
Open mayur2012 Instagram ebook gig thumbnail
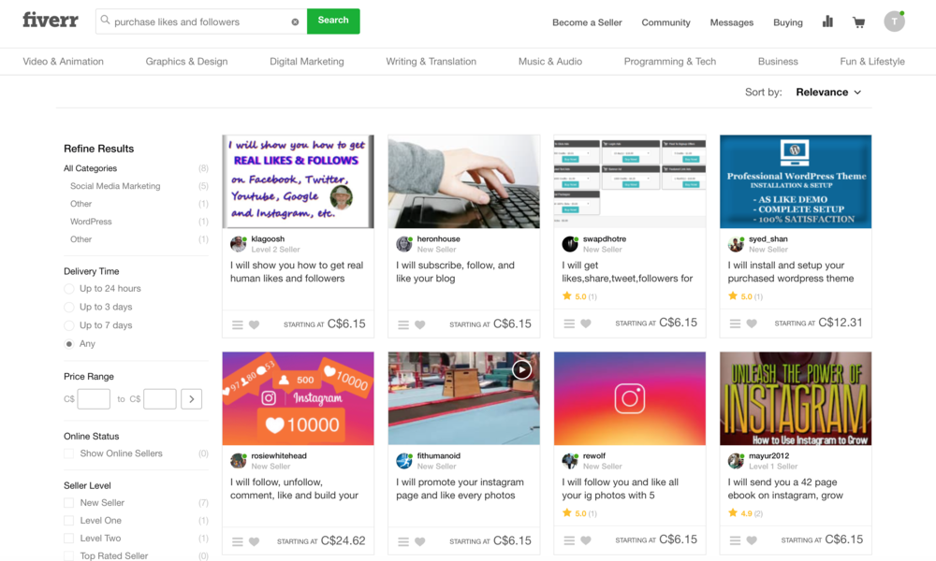(796, 398)
